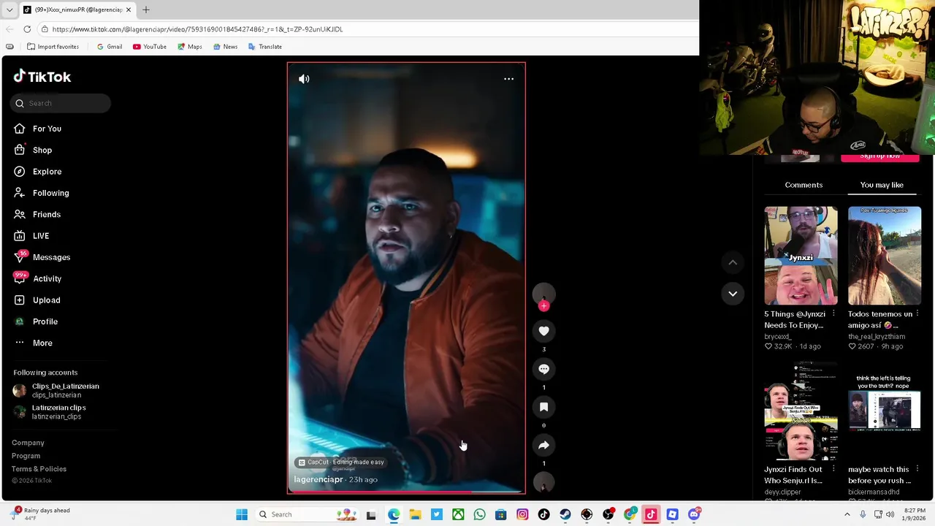Open the Windows Start menu
The image size is (935, 526).
(242, 514)
